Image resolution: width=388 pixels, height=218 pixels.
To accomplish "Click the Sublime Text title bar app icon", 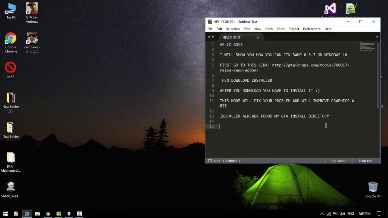I will coord(210,22).
